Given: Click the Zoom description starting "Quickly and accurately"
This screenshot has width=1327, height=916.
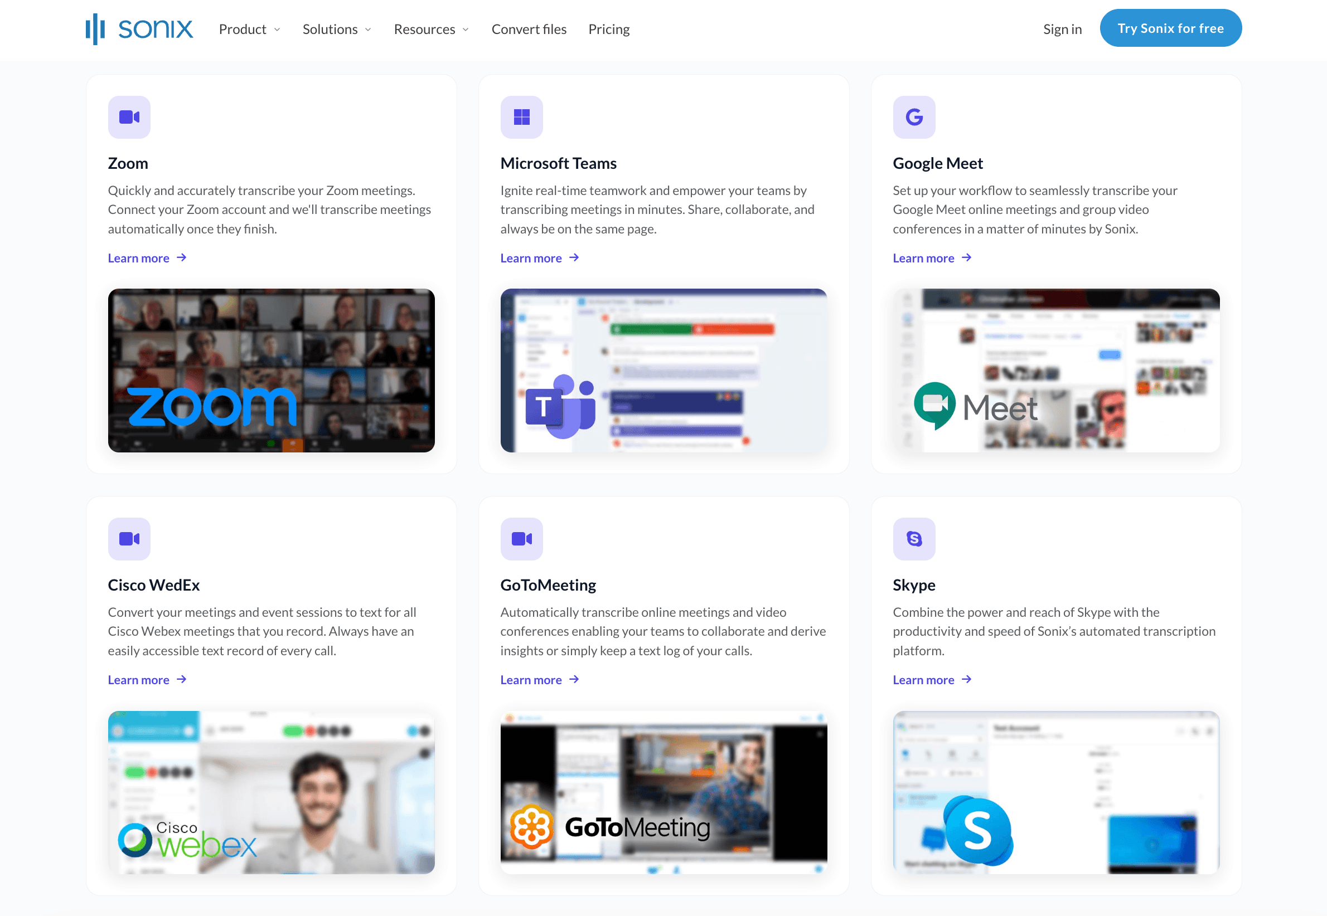Looking at the screenshot, I should click(x=269, y=209).
